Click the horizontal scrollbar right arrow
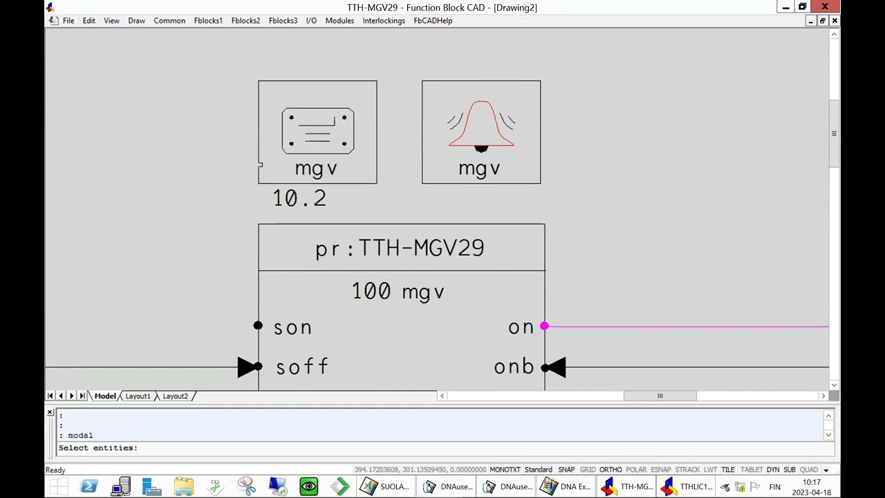Viewport: 885px width, 498px height. (823, 396)
